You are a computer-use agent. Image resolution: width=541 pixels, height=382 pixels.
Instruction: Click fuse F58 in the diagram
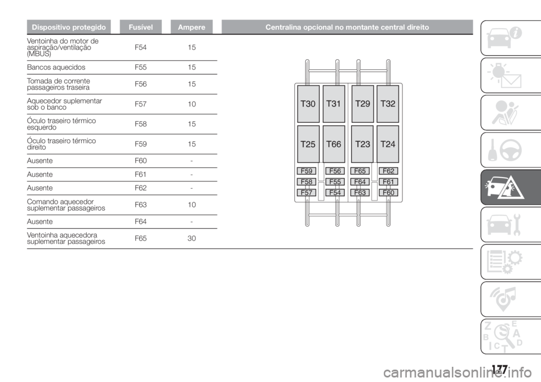307,181
